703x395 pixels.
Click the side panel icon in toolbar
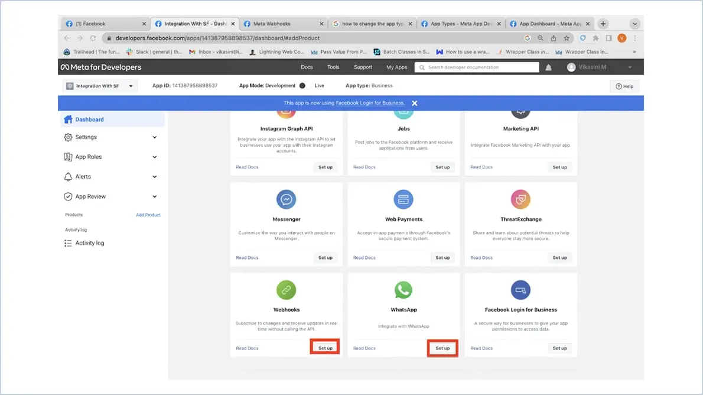coord(609,38)
